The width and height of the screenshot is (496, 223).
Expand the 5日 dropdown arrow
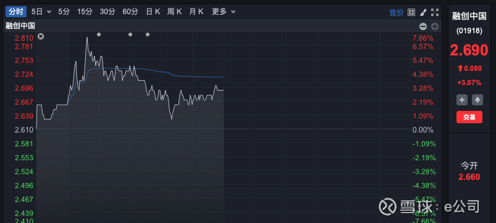coord(49,12)
